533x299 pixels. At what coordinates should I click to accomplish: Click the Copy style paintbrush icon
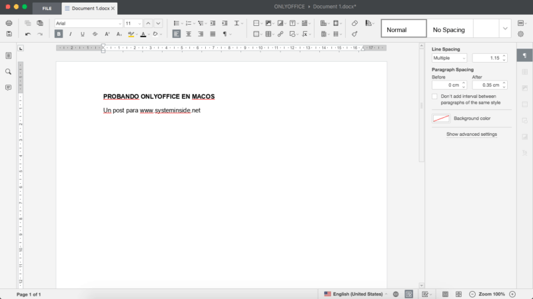(x=354, y=34)
